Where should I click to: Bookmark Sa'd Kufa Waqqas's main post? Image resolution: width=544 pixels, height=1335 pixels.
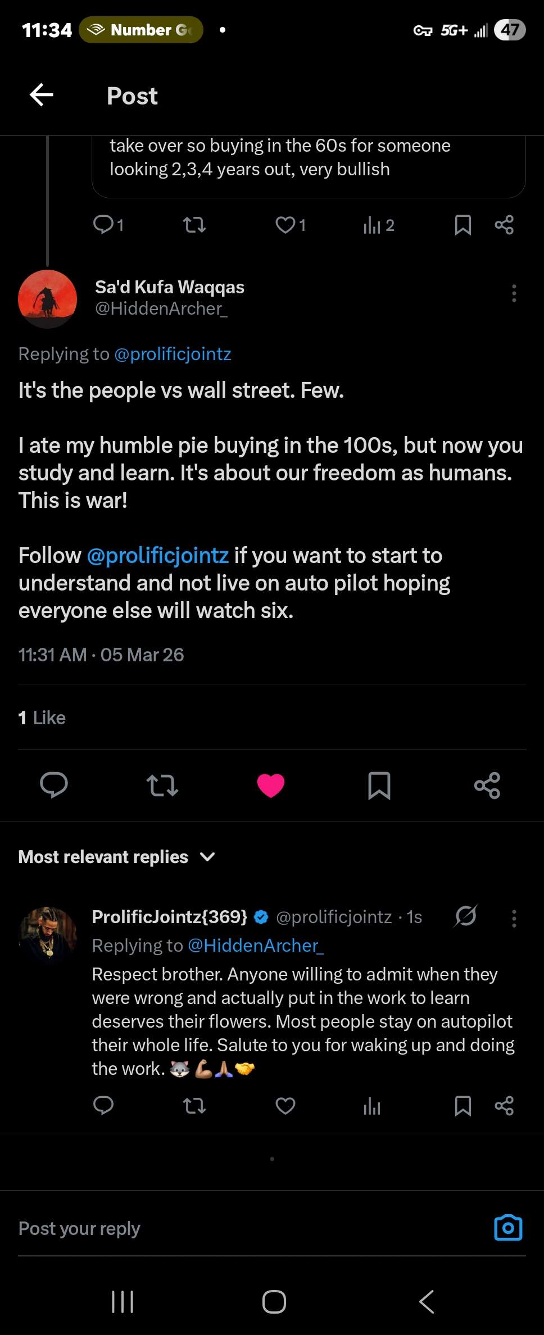[x=379, y=785]
